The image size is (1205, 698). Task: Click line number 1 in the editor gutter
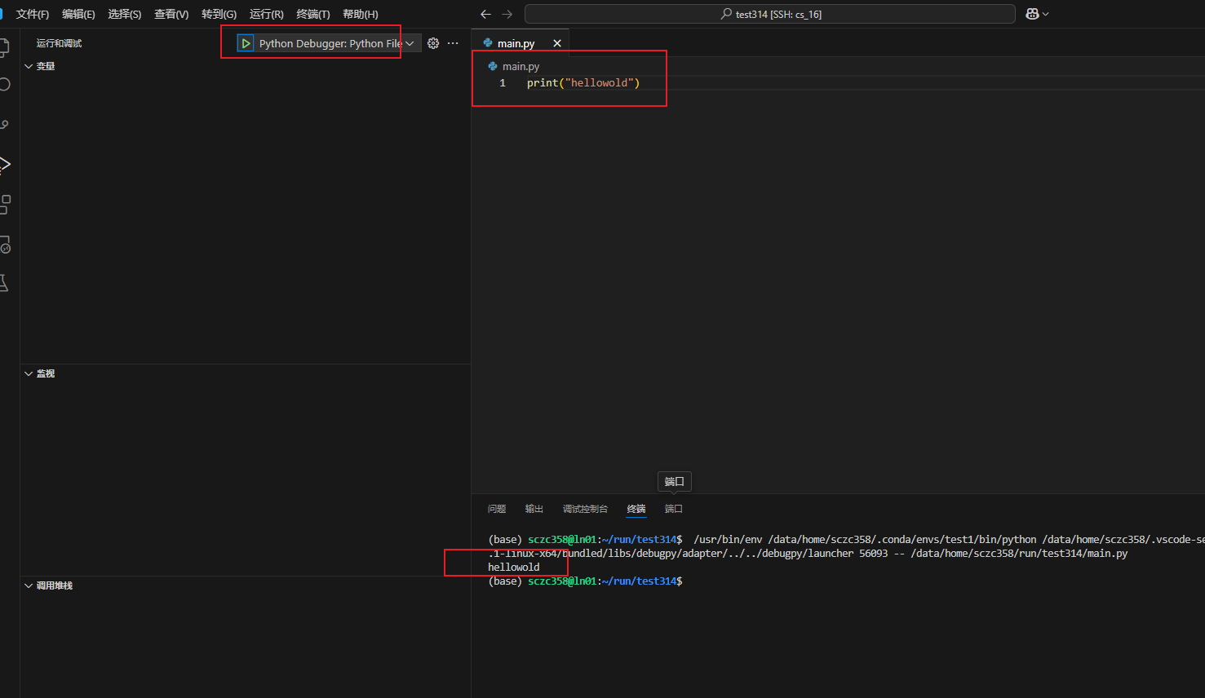pyautogui.click(x=503, y=83)
